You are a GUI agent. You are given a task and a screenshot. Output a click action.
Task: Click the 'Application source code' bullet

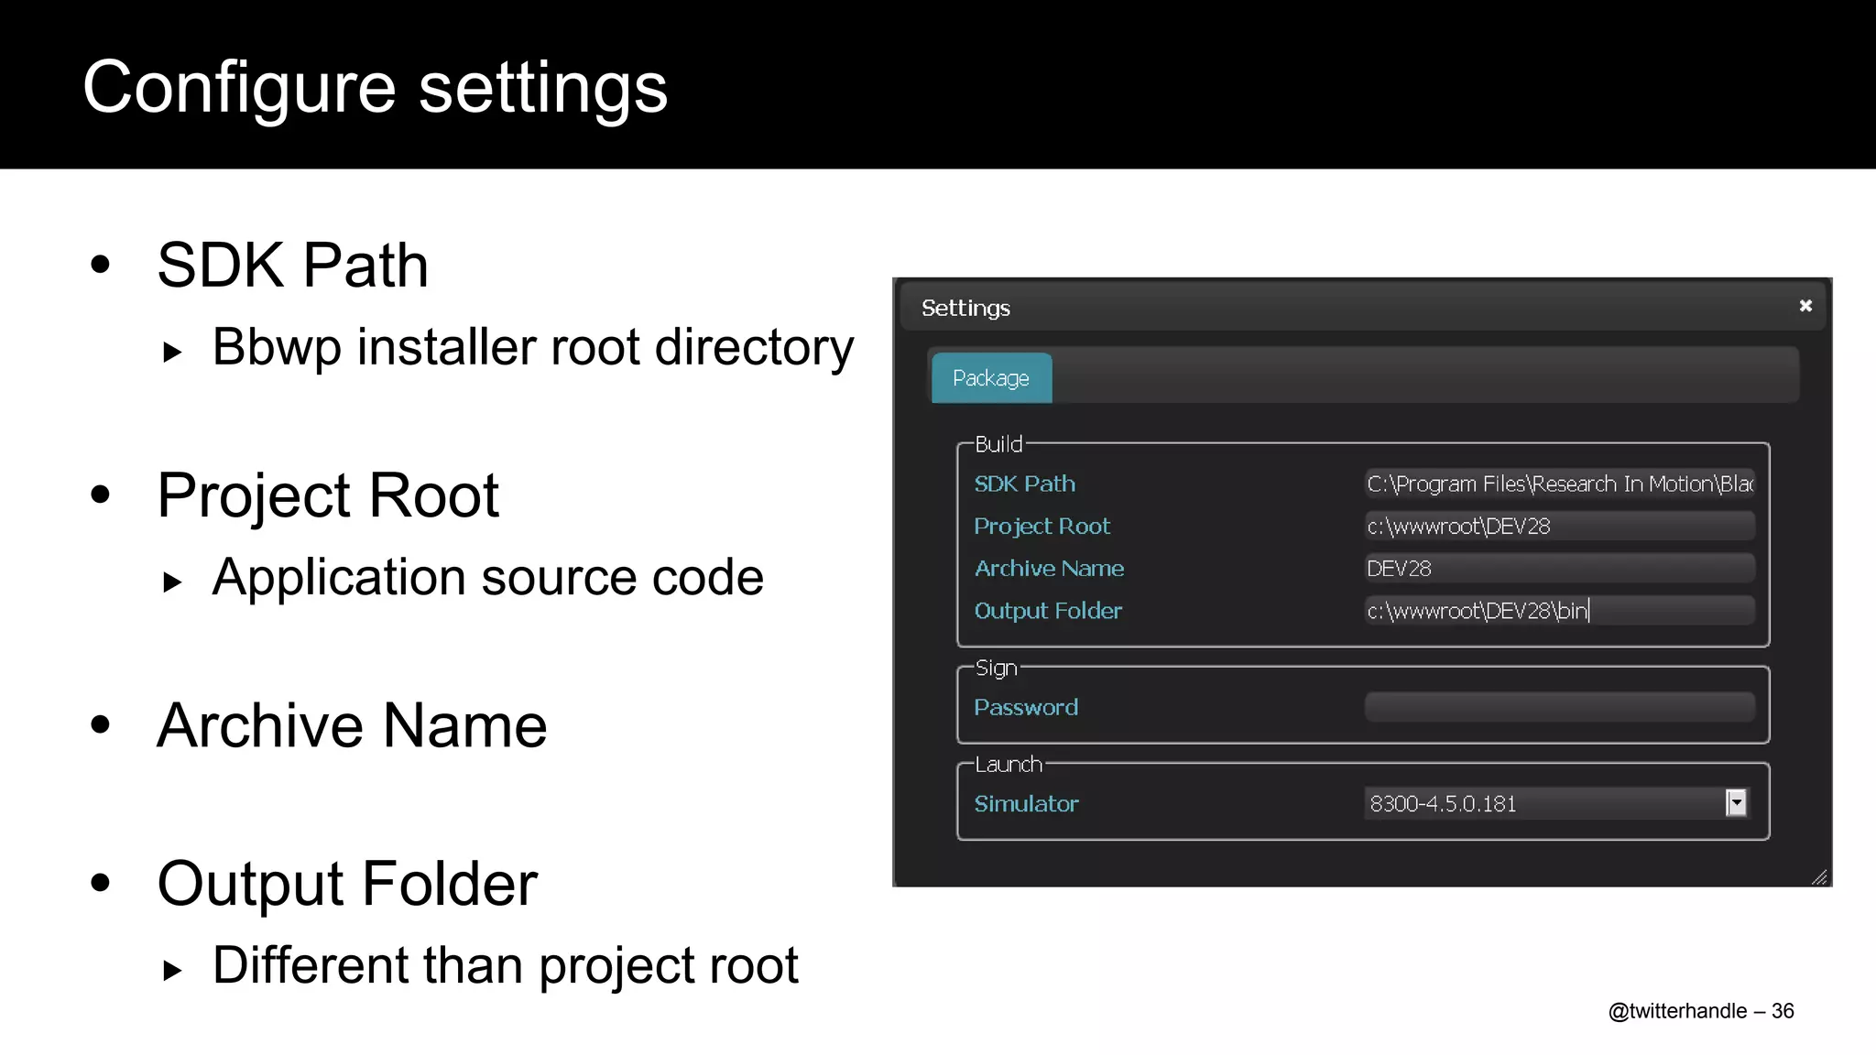[x=488, y=578]
